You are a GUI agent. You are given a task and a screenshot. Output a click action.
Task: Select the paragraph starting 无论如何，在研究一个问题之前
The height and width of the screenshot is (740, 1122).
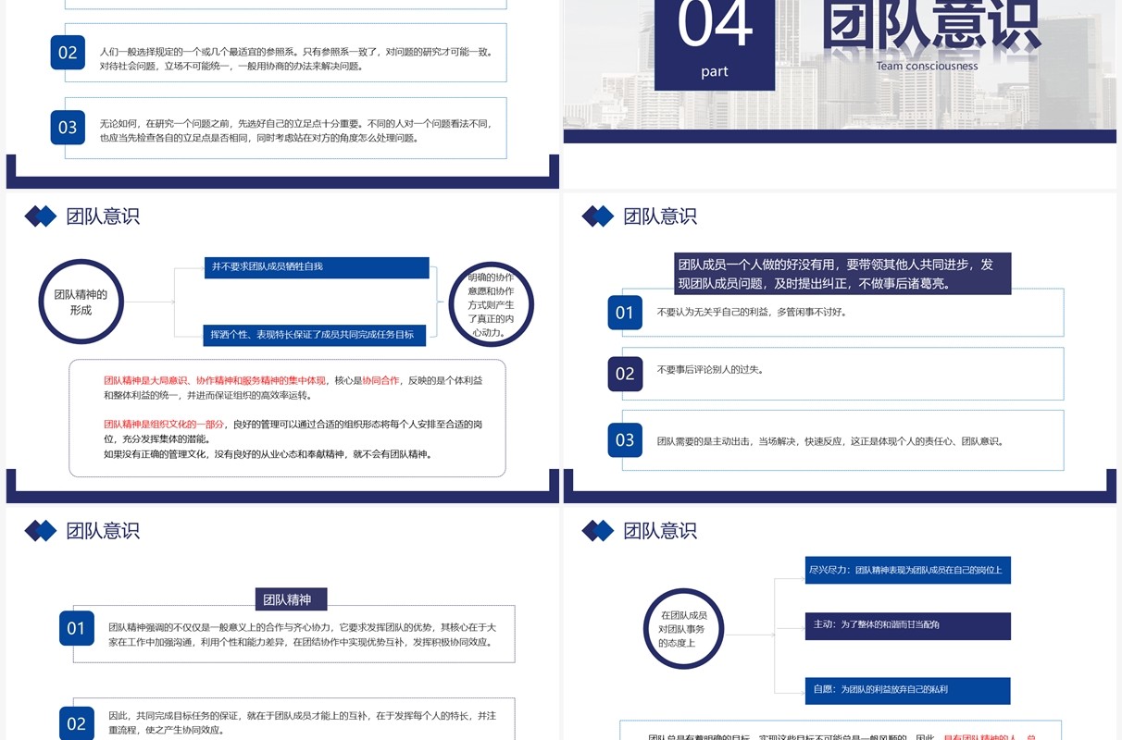click(x=296, y=130)
